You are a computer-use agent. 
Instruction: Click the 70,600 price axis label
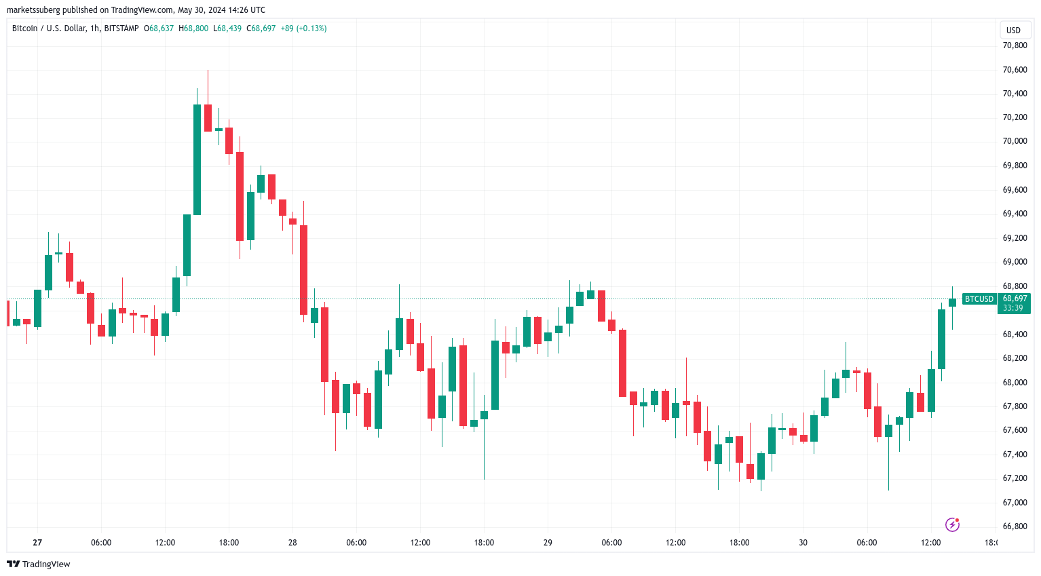(x=1015, y=69)
